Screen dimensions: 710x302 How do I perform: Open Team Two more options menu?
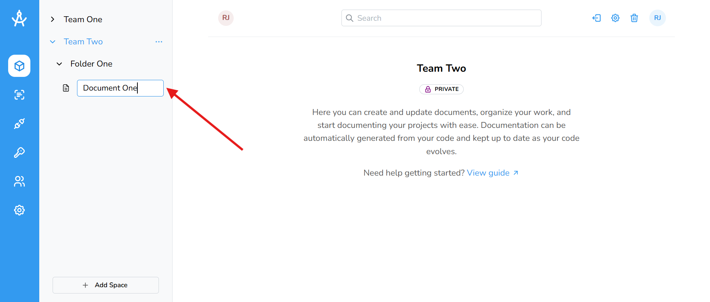click(159, 42)
